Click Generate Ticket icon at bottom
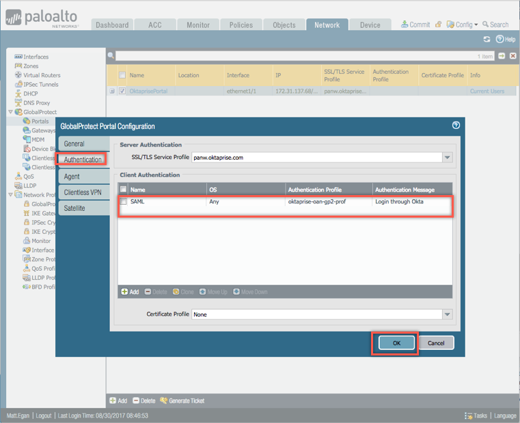This screenshot has height=423, width=520. coord(164,400)
